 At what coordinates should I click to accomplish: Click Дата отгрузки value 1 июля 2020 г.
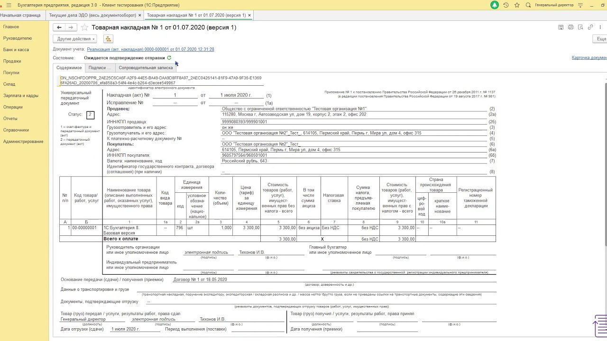pos(126,329)
